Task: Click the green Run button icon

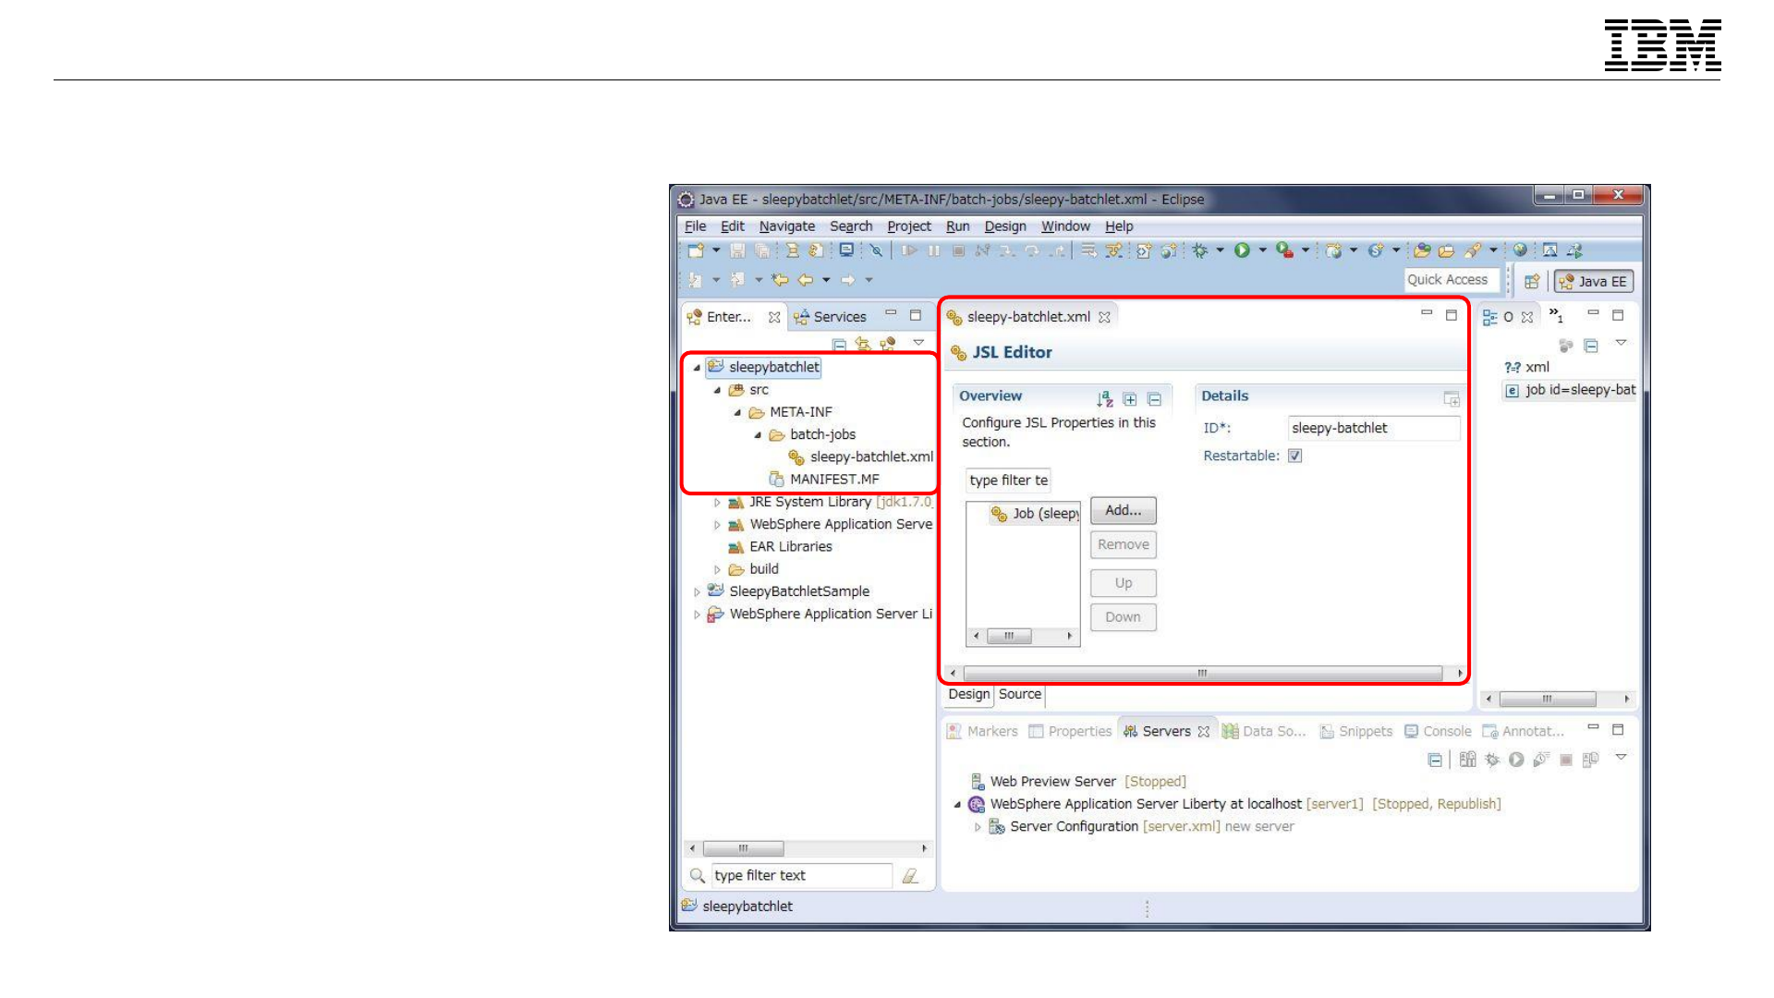Action: tap(1242, 250)
